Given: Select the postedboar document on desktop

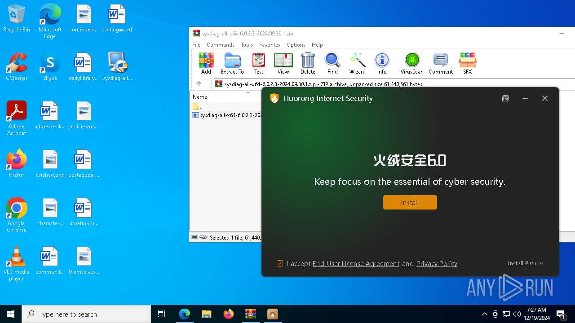Looking at the screenshot, I should (x=84, y=164).
